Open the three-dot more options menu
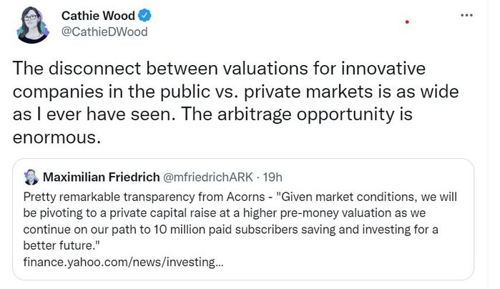This screenshot has width=500, height=289. (x=466, y=15)
